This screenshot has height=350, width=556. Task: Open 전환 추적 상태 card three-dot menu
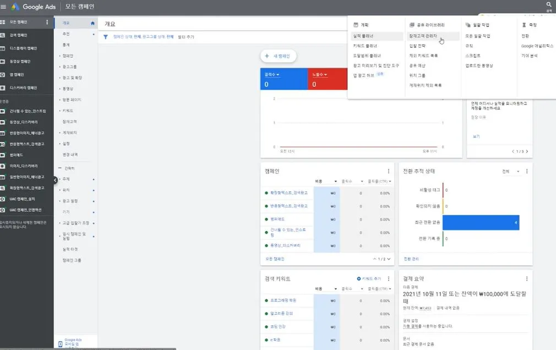tap(527, 171)
